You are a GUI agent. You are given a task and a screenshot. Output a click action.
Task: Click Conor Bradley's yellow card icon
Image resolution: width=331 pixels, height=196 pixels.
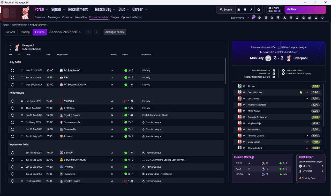[x=301, y=92]
